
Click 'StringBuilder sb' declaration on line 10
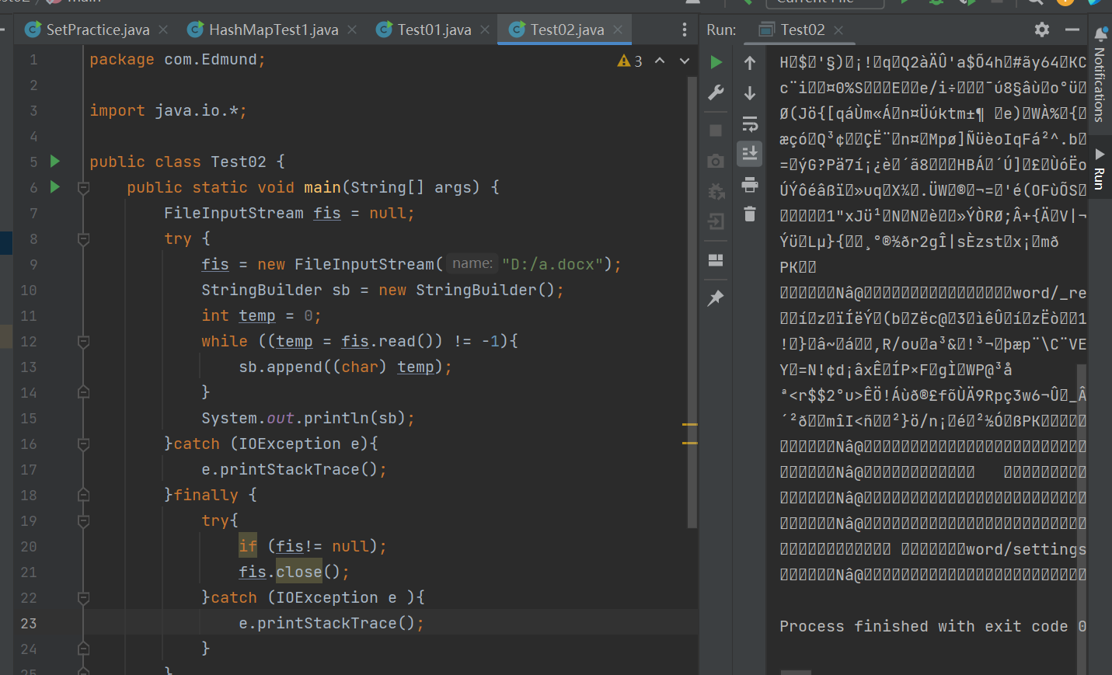pos(276,290)
